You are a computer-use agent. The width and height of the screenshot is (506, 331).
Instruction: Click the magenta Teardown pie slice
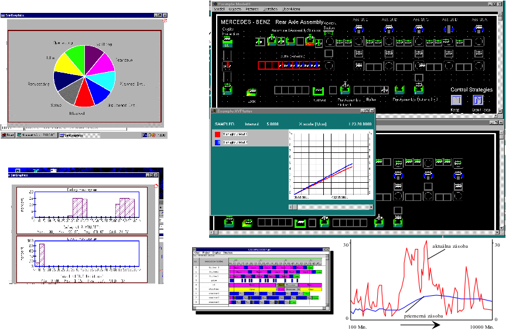coord(103,64)
